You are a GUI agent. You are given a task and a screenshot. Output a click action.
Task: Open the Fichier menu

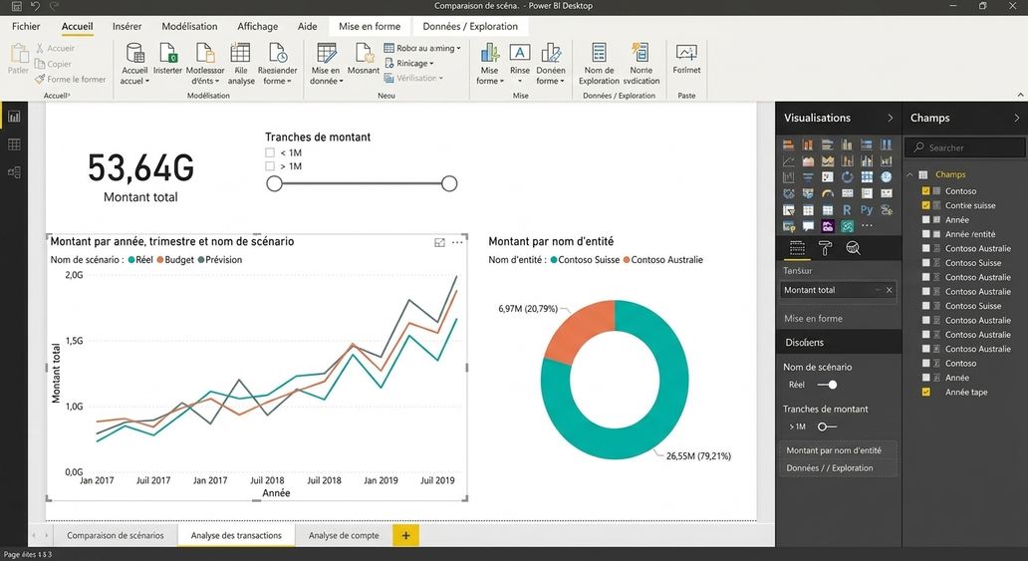[x=26, y=26]
